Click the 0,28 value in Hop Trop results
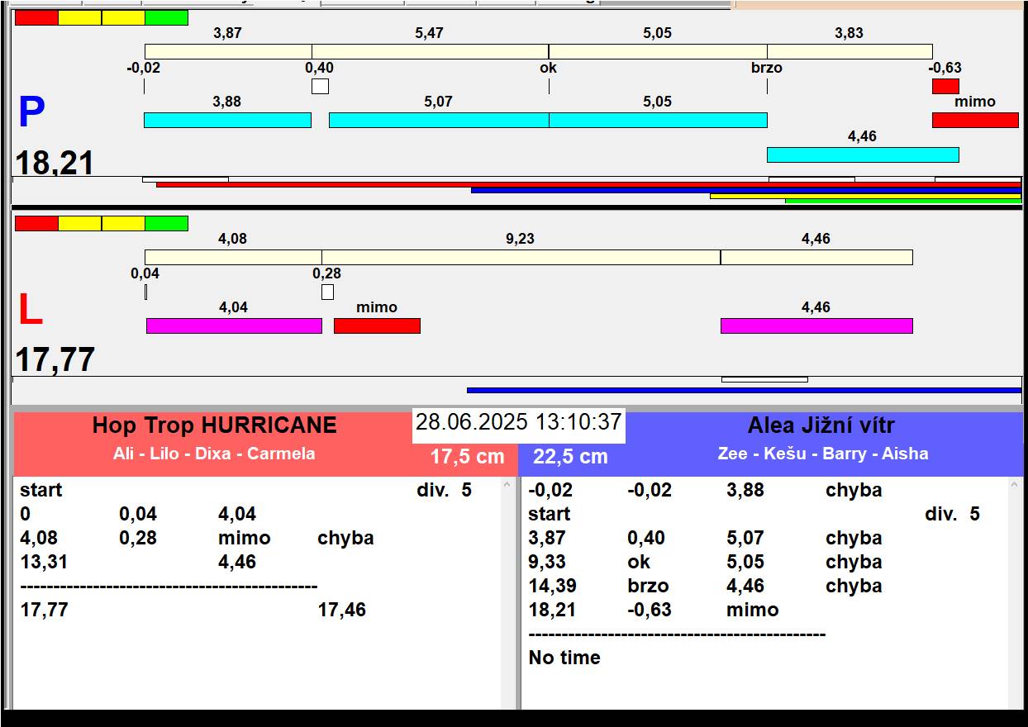The image size is (1028, 727). pos(138,539)
